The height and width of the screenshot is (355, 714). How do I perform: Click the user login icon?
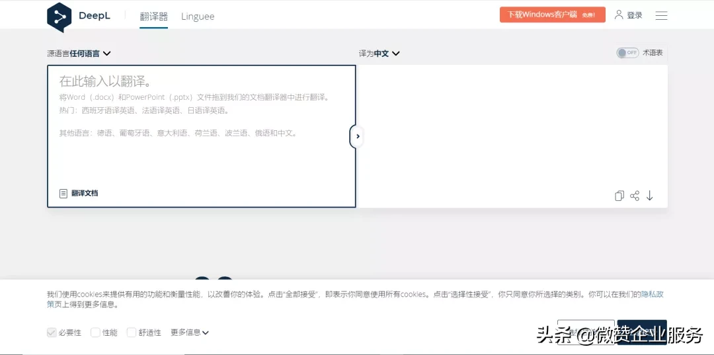[x=619, y=15]
